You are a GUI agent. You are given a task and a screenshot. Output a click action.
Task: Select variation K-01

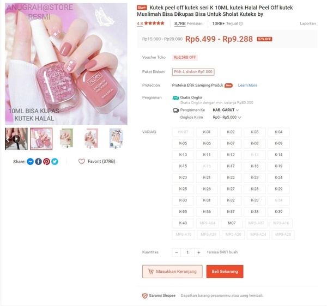click(207, 132)
